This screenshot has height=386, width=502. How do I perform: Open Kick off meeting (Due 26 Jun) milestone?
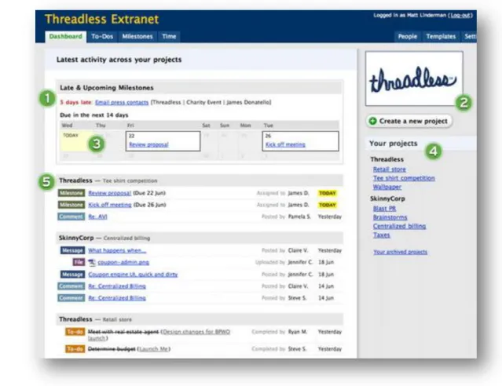pyautogui.click(x=110, y=205)
